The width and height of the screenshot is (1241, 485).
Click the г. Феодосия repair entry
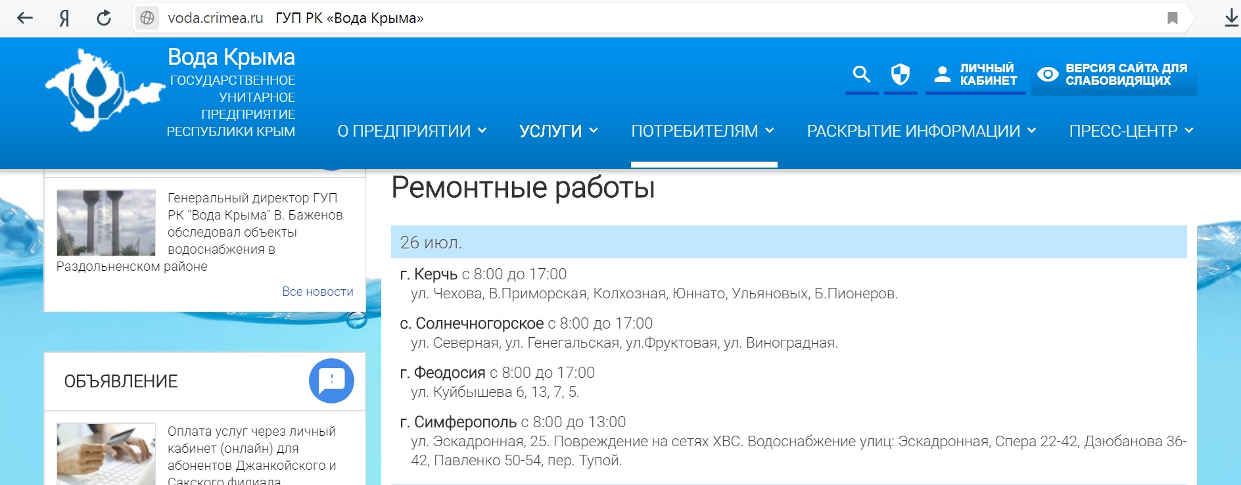pyautogui.click(x=497, y=373)
